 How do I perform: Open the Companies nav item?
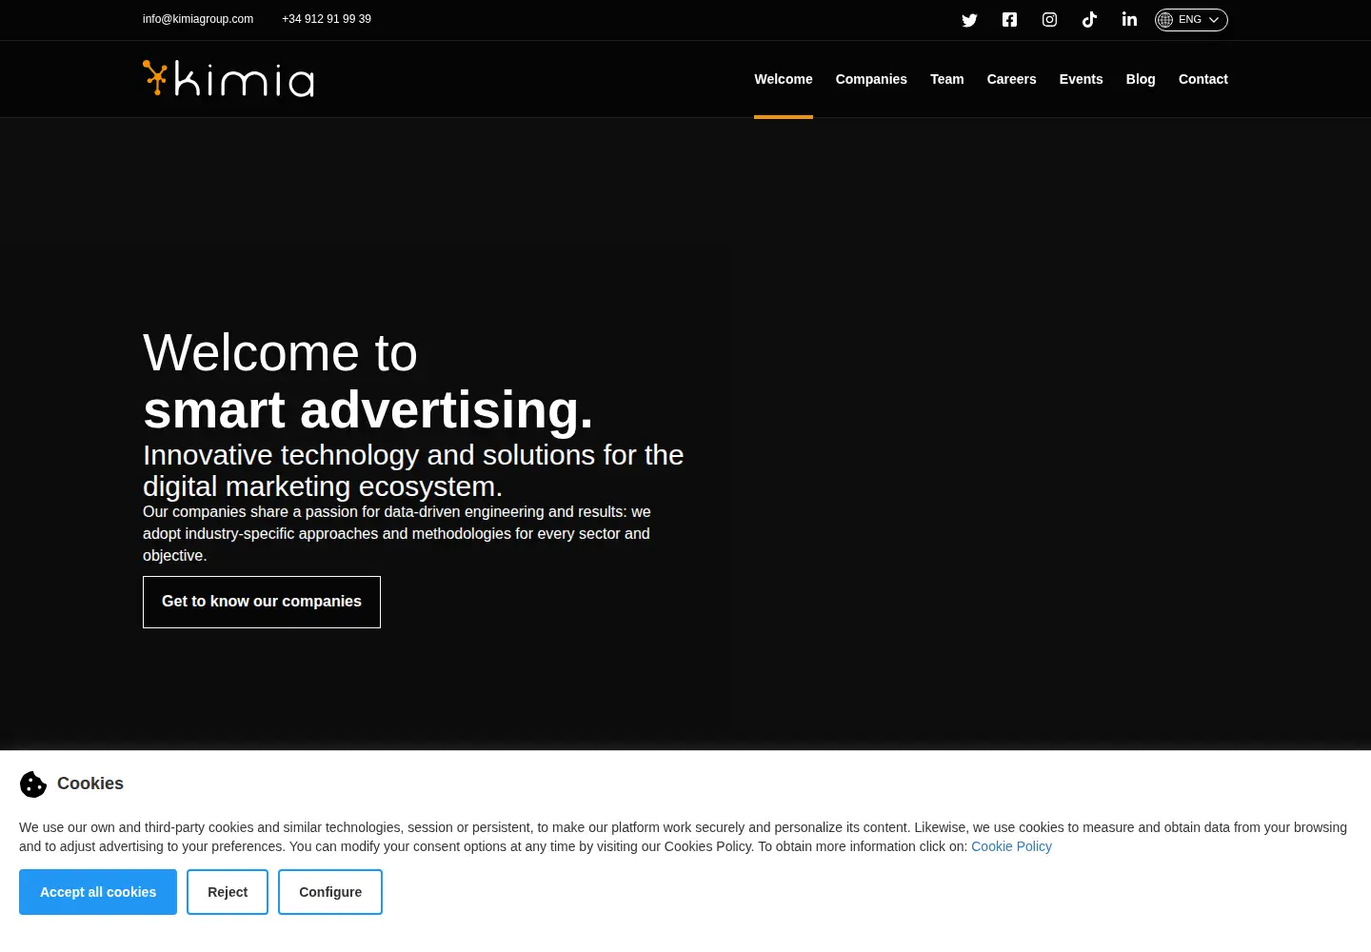coord(871,79)
